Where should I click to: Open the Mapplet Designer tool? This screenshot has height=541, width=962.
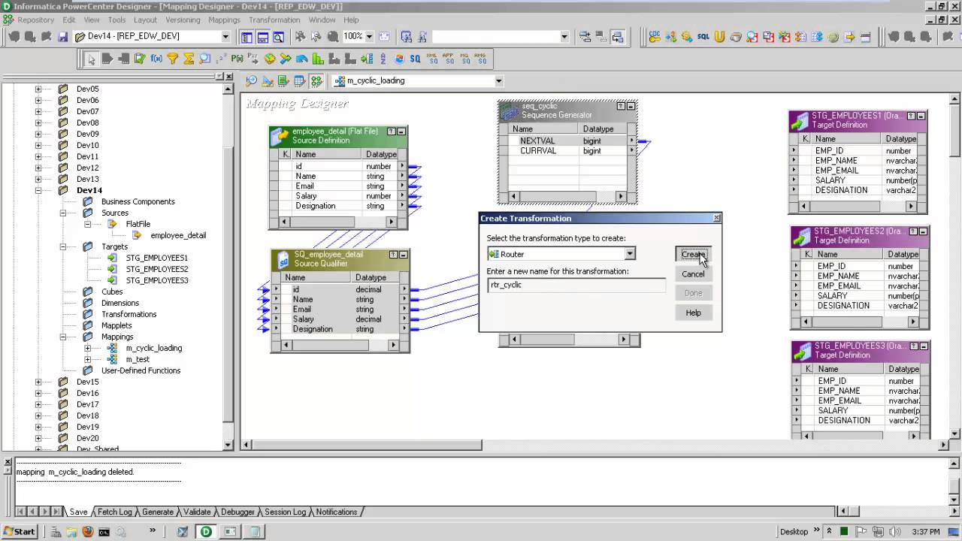pyautogui.click(x=300, y=81)
